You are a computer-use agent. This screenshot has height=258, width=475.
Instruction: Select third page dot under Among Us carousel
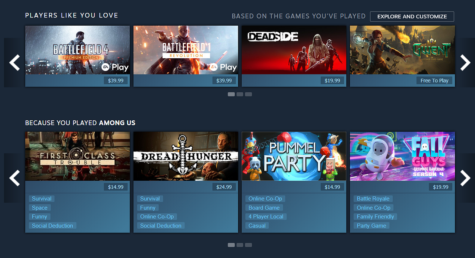point(248,245)
